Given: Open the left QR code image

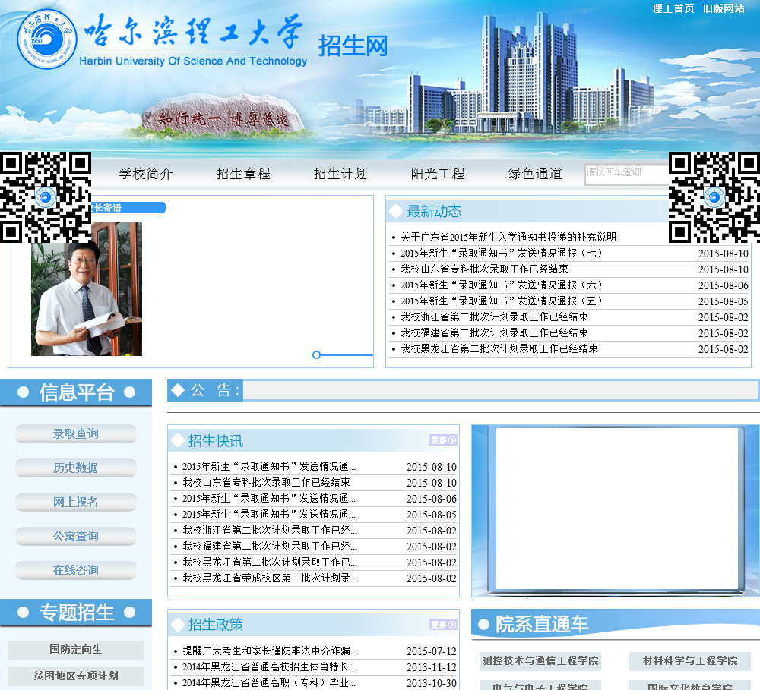Looking at the screenshot, I should point(46,197).
